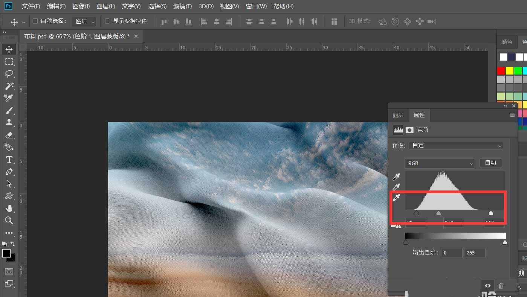
Task: Click the 3D rotate object icon
Action: (x=383, y=22)
